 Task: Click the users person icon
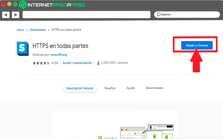(98, 63)
